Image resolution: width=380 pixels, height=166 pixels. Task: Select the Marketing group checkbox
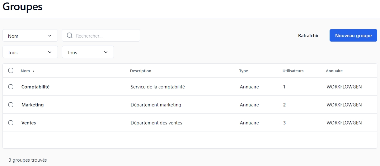[11, 105]
